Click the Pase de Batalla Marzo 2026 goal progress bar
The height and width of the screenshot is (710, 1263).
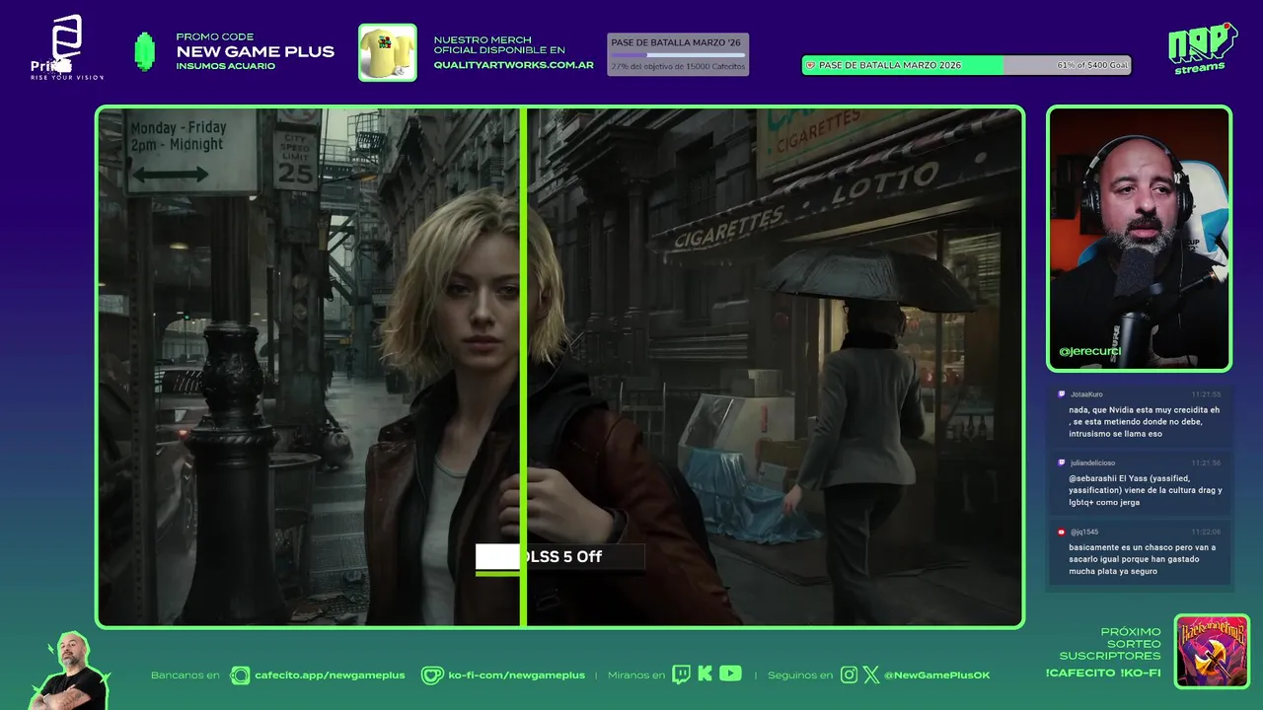click(x=966, y=65)
